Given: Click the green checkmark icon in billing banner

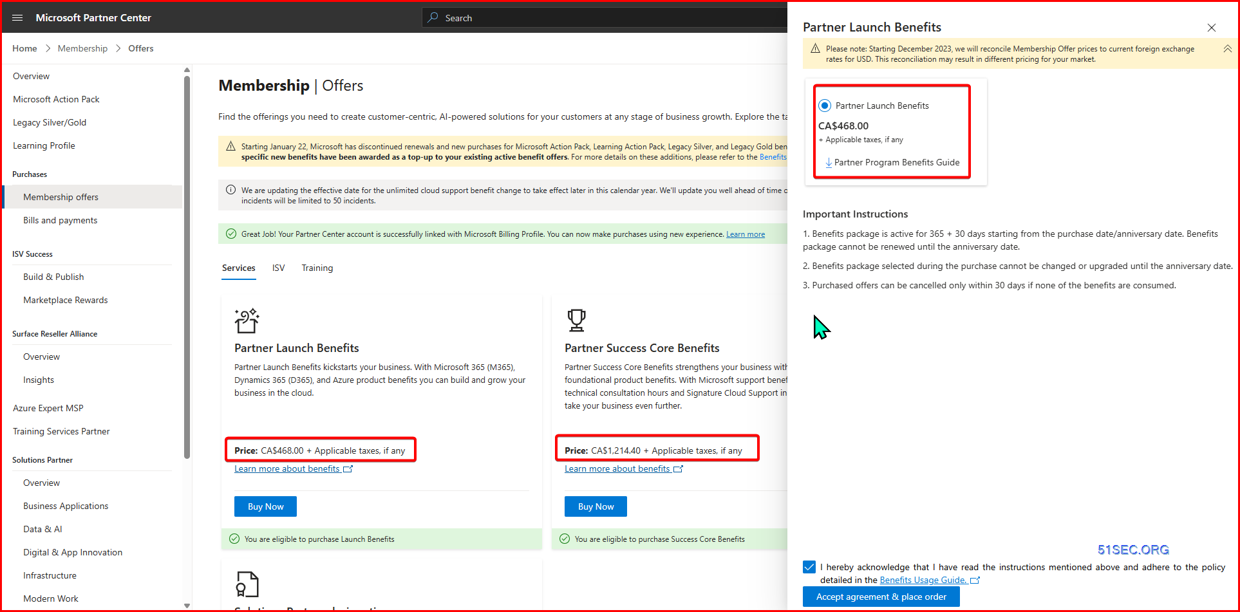Looking at the screenshot, I should [231, 234].
